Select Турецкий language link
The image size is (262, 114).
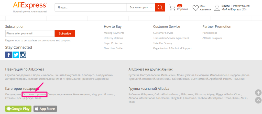[x=135, y=79]
